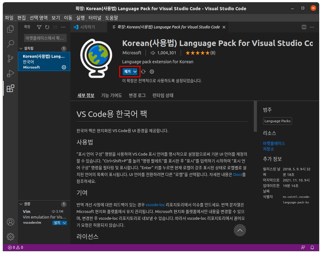This screenshot has width=322, height=254.
Task: Open the 실행 menu
Action: click(80, 18)
